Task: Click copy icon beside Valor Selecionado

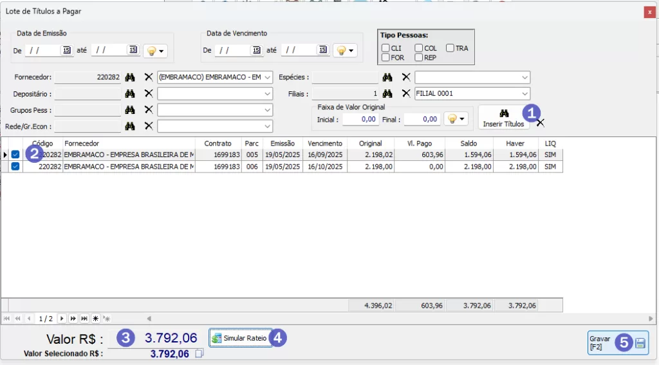Action: coord(200,353)
